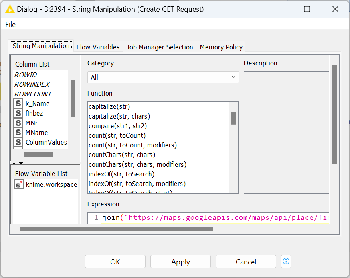This screenshot has width=350, height=278.
Task: Click the string type icon next to MNr.
Action: tap(18, 123)
